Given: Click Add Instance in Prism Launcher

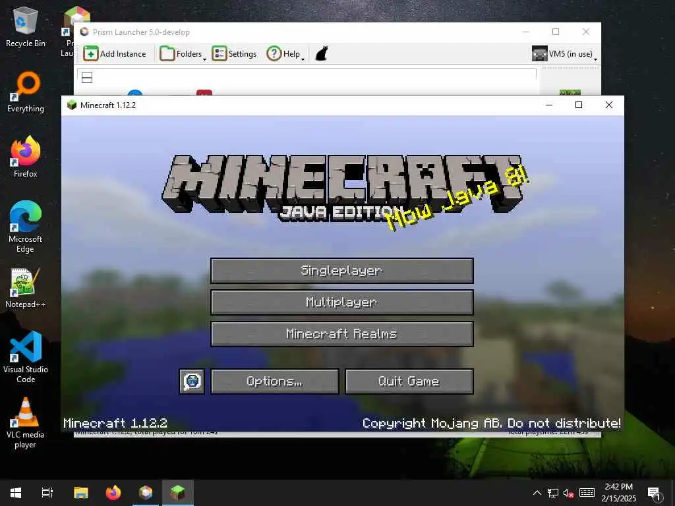Looking at the screenshot, I should click(115, 54).
